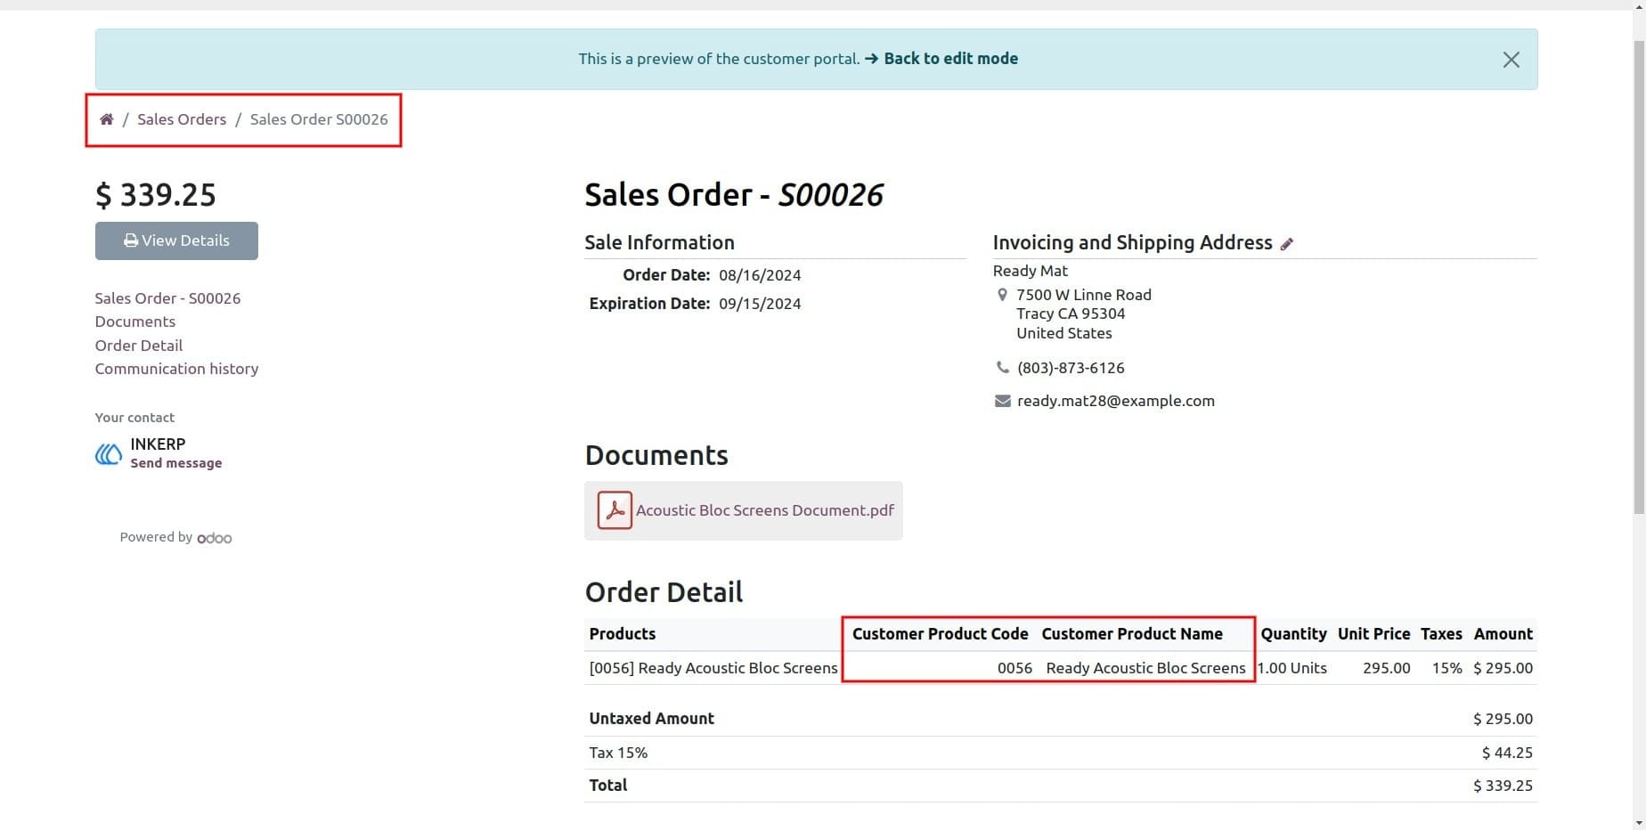Navigate to Order Detail sidebar link

click(139, 346)
